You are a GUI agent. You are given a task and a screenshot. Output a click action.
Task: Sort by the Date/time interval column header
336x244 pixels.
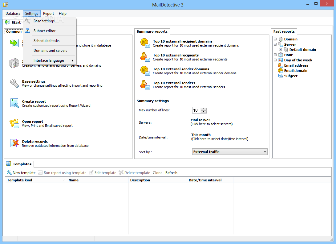(x=210, y=180)
